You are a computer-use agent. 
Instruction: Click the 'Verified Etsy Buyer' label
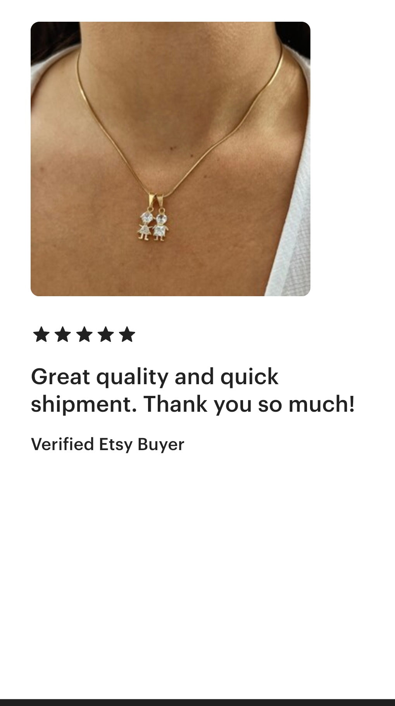(x=107, y=444)
